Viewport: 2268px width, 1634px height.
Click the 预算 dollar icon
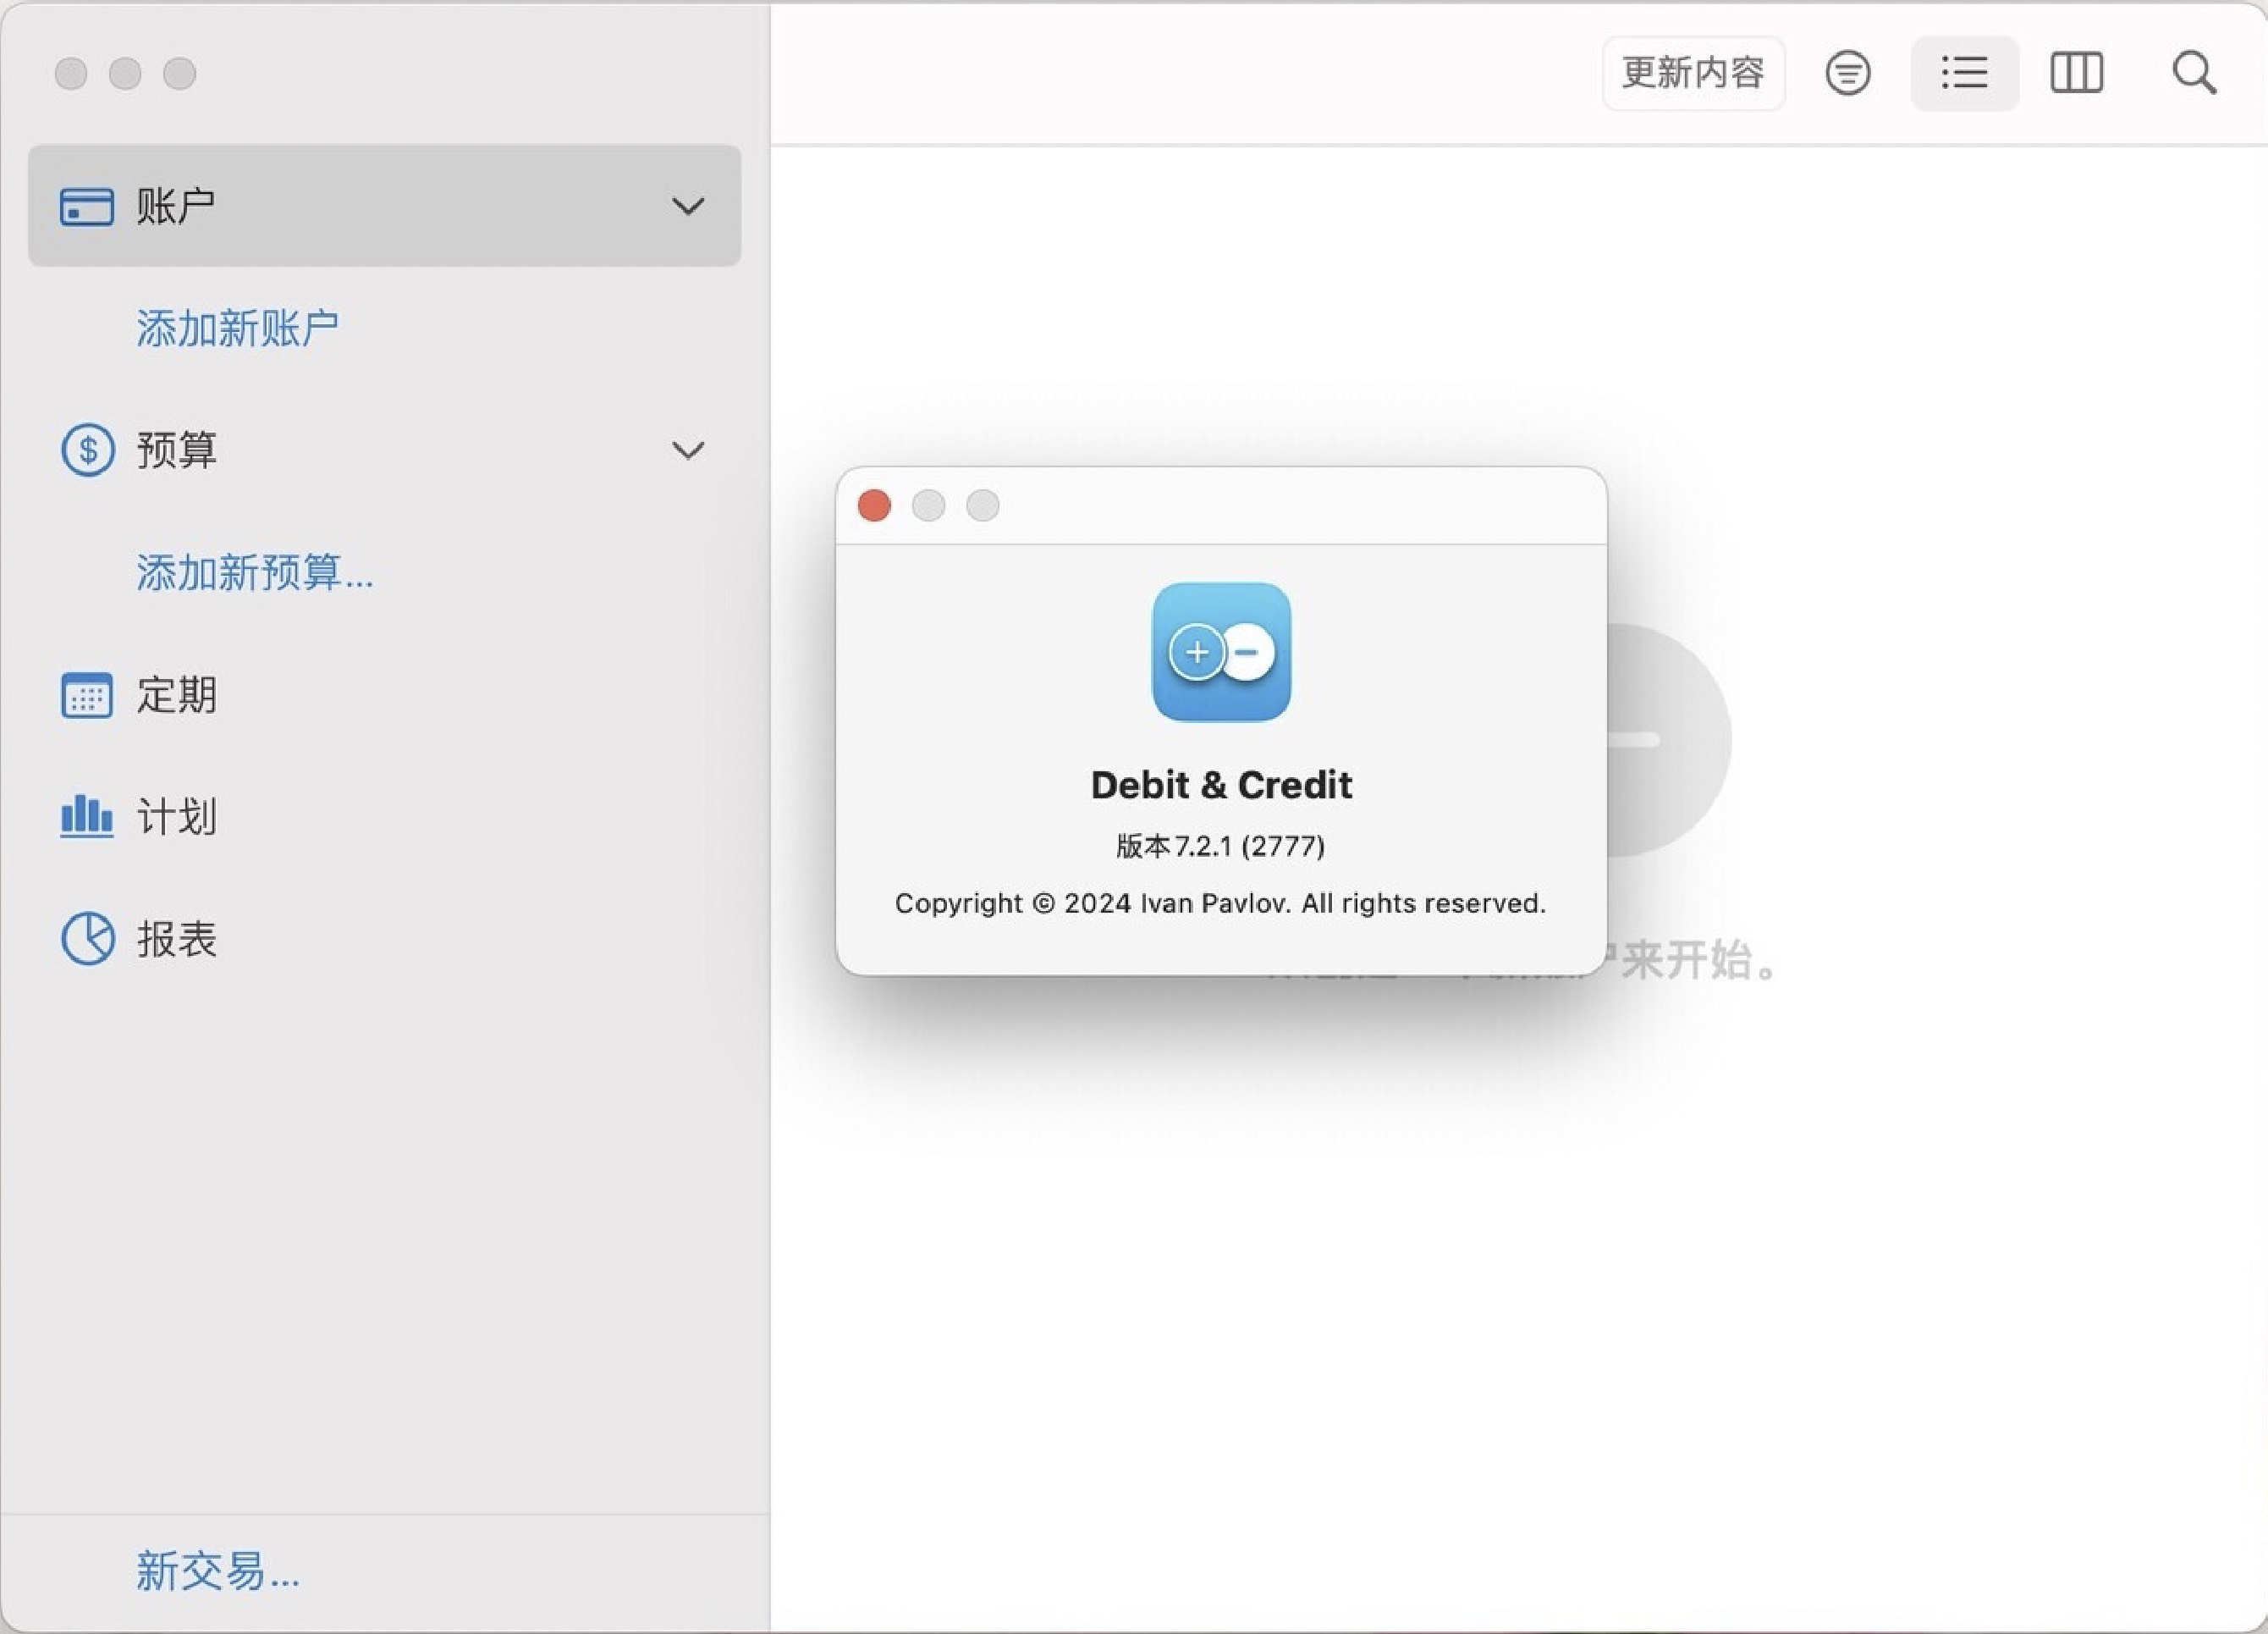point(88,450)
